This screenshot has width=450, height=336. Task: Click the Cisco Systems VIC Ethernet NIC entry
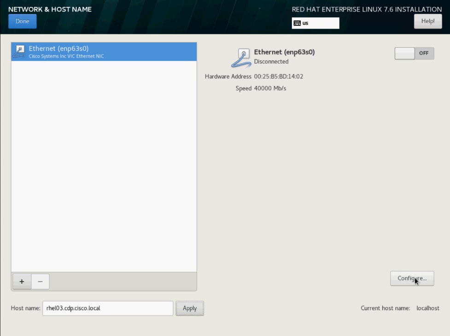coord(67,56)
